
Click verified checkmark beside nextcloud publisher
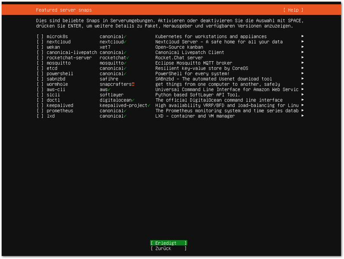125,41
